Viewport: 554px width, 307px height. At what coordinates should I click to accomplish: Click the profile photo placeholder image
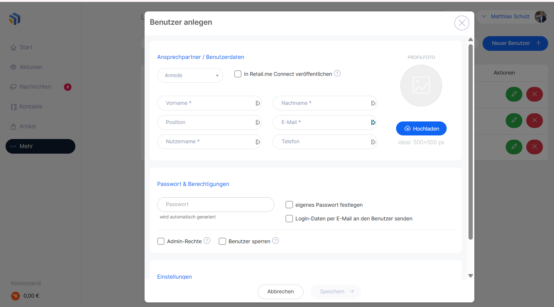point(421,86)
